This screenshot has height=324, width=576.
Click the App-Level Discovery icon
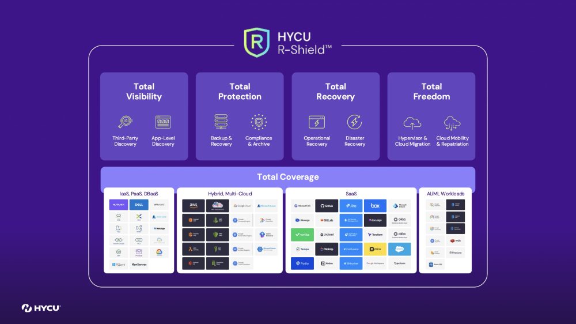(163, 122)
